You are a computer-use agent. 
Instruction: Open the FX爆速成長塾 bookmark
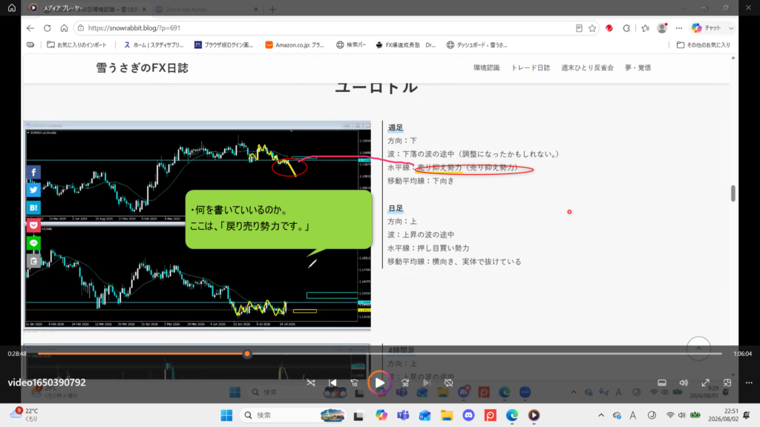coord(406,44)
